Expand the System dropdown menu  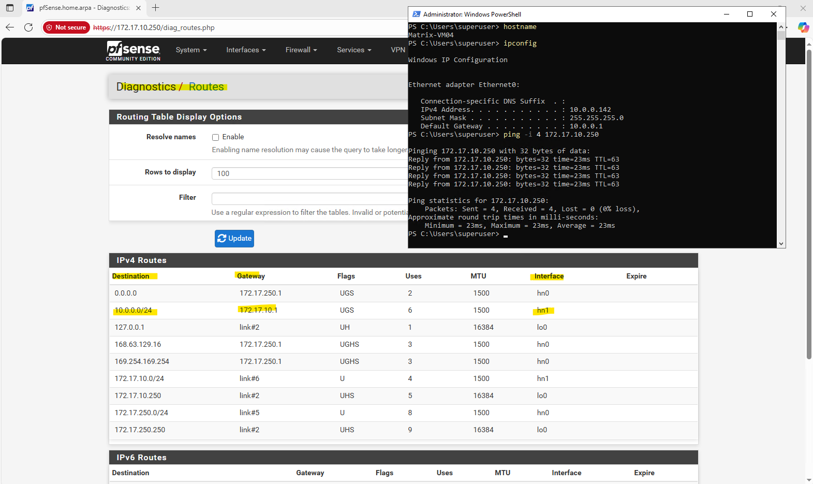click(x=191, y=50)
